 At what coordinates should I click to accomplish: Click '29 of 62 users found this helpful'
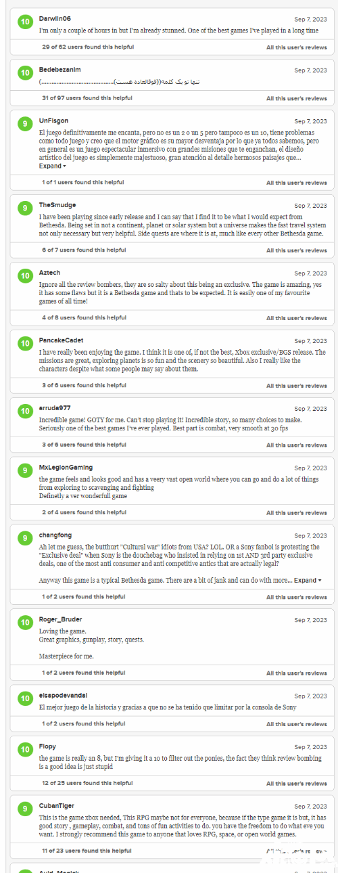88,47
